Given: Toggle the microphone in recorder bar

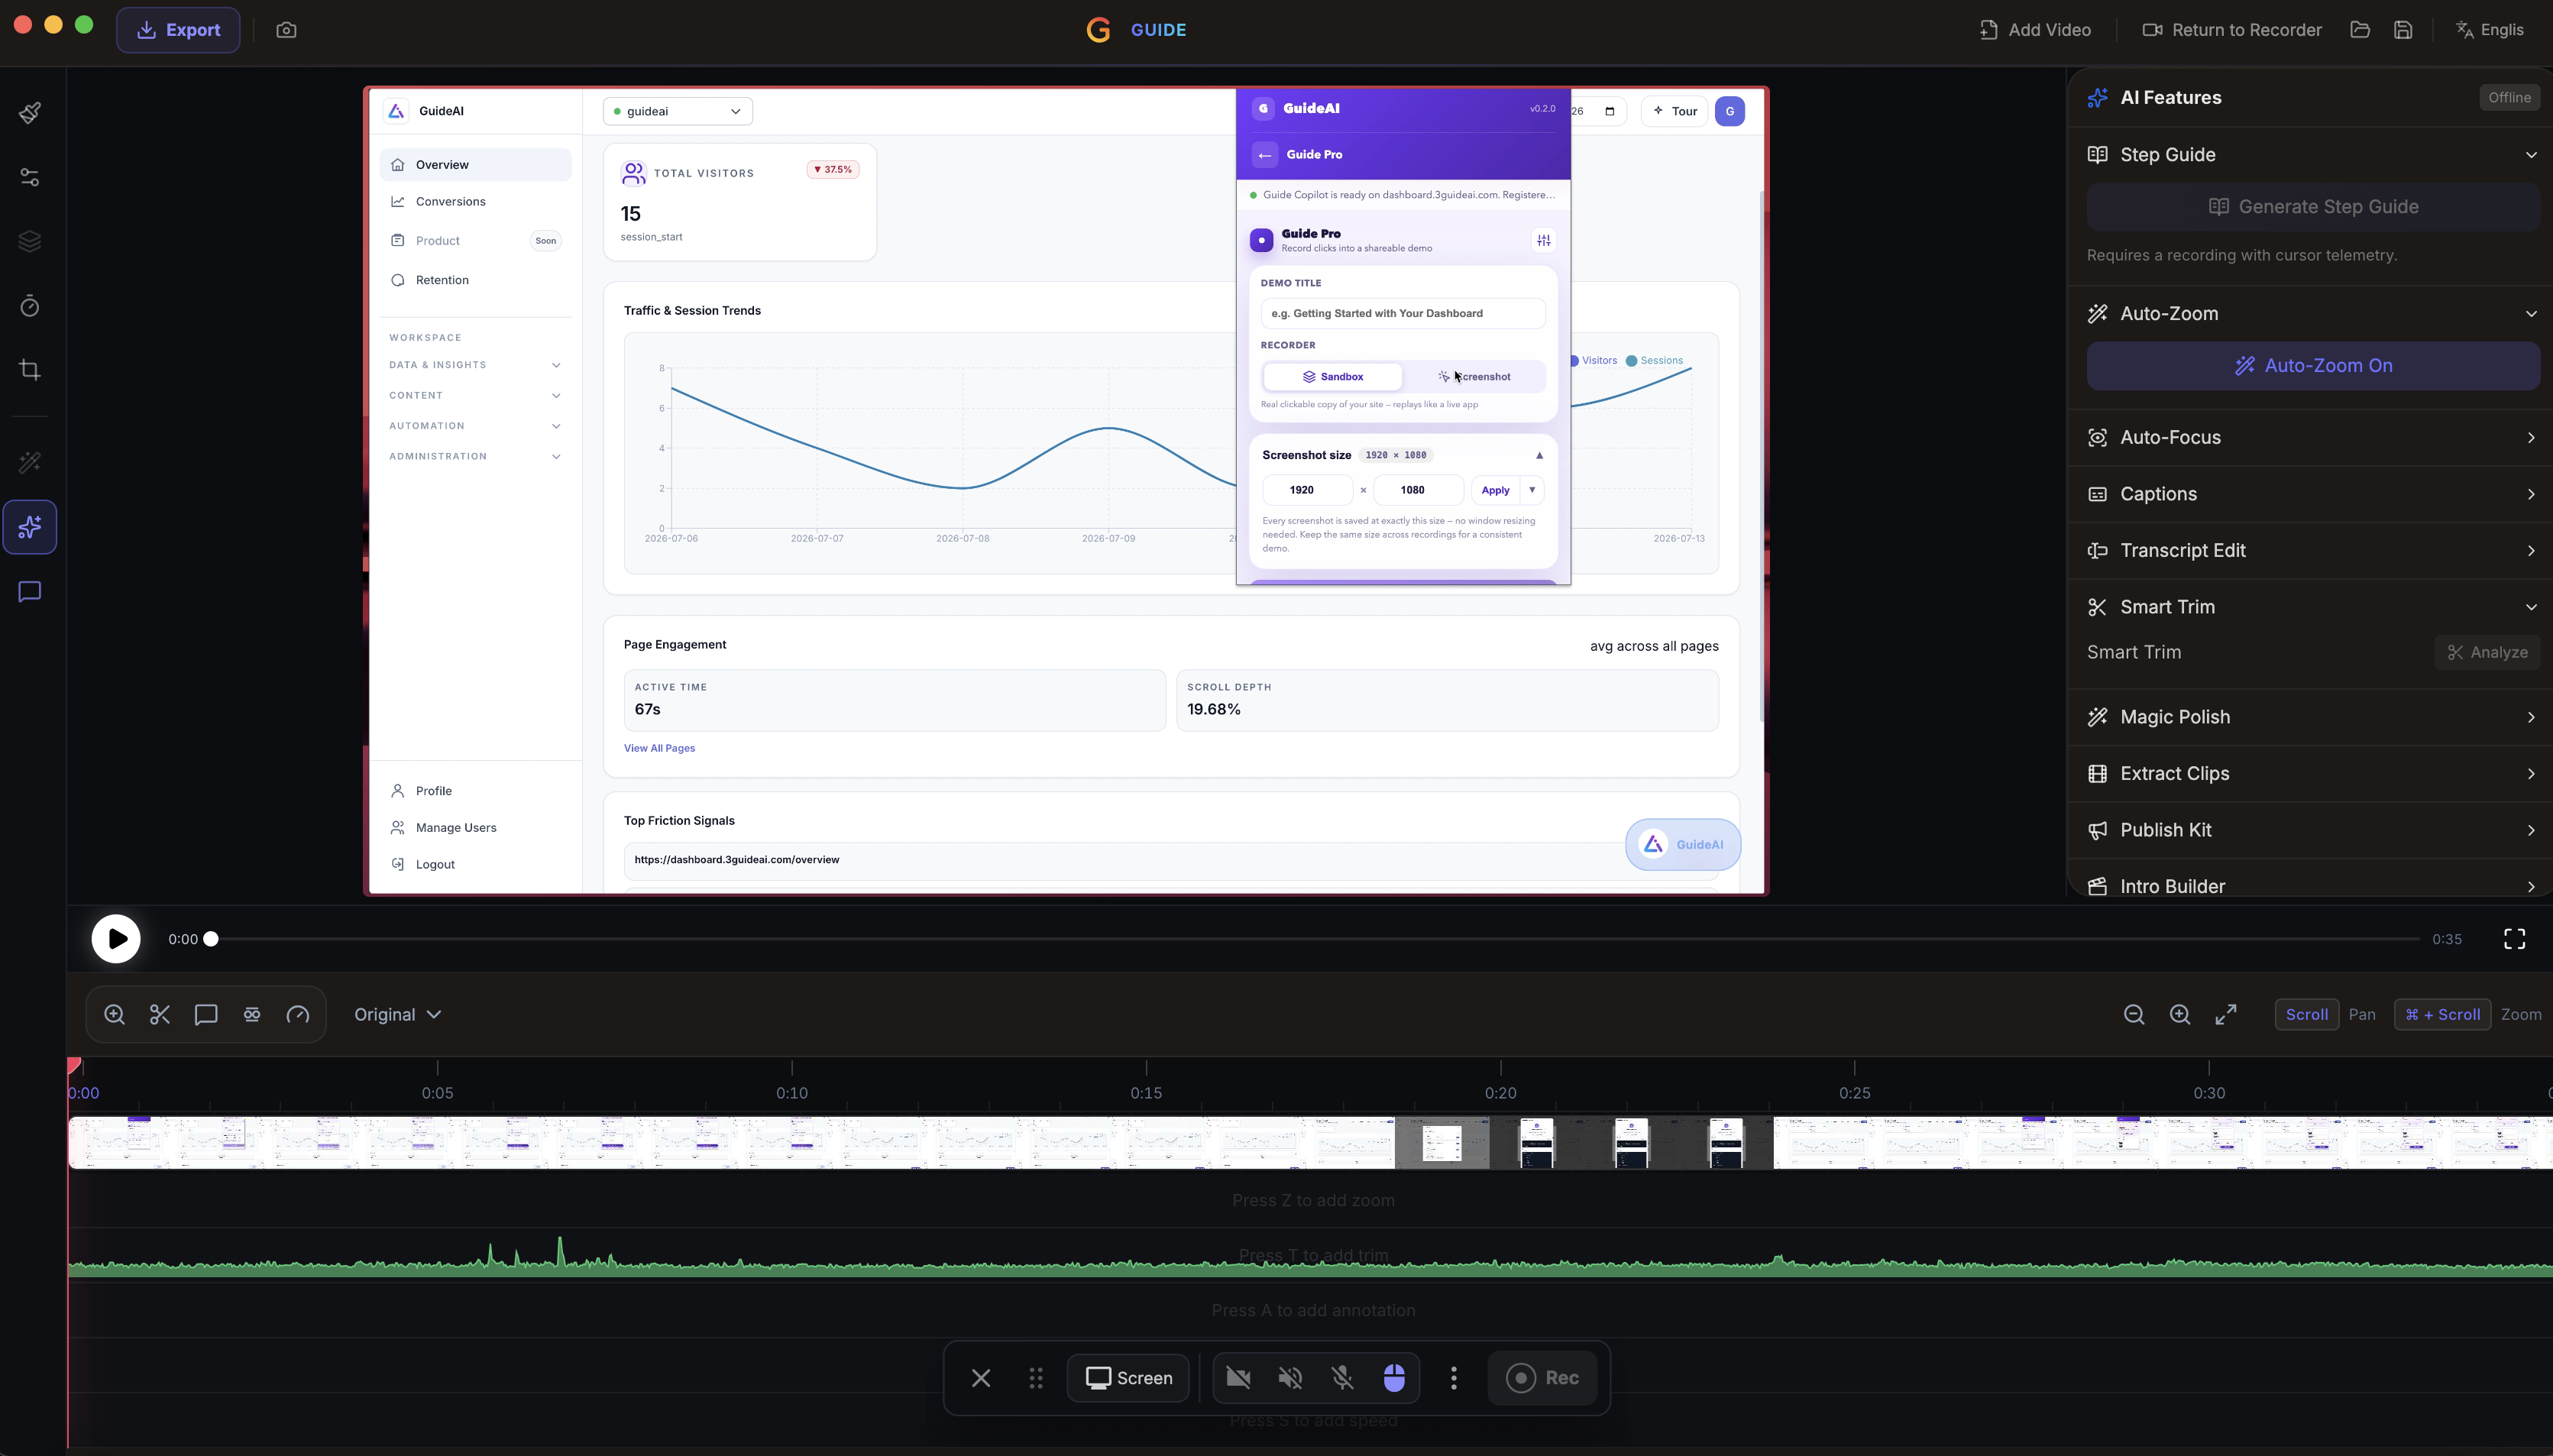Looking at the screenshot, I should coord(1343,1378).
